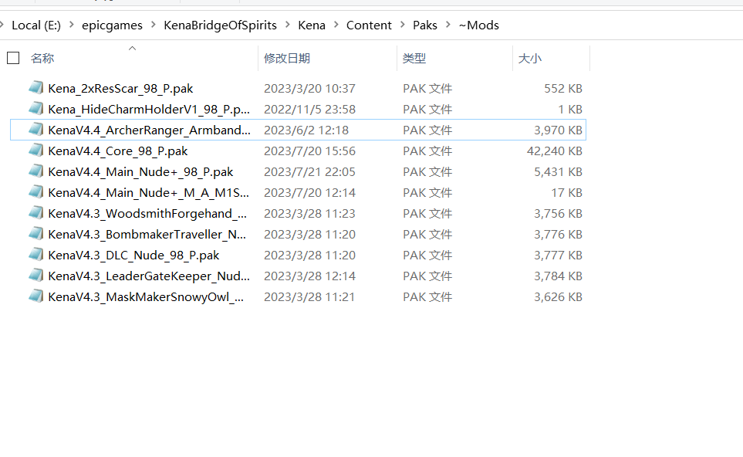
Task: Sort by 类型 column header
Action: (414, 59)
